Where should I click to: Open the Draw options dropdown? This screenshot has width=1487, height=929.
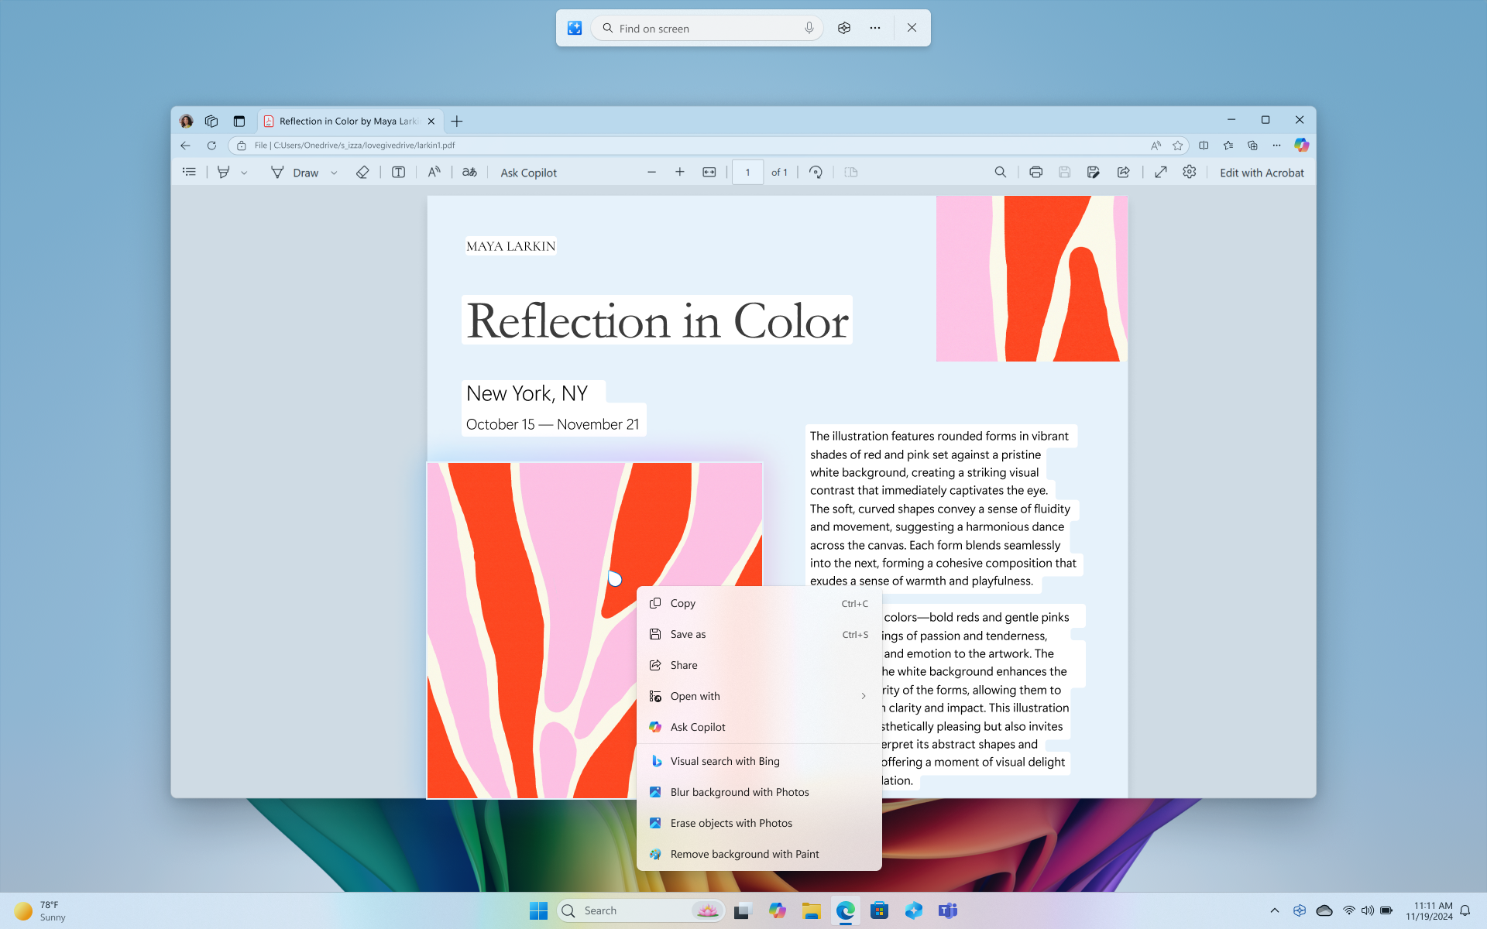pyautogui.click(x=334, y=172)
